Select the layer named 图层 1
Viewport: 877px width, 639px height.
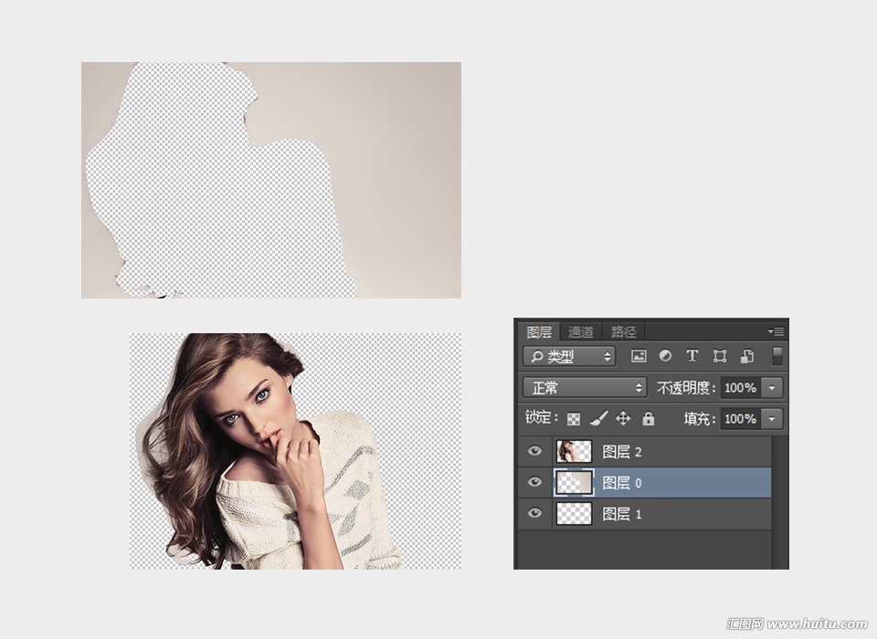(x=646, y=514)
